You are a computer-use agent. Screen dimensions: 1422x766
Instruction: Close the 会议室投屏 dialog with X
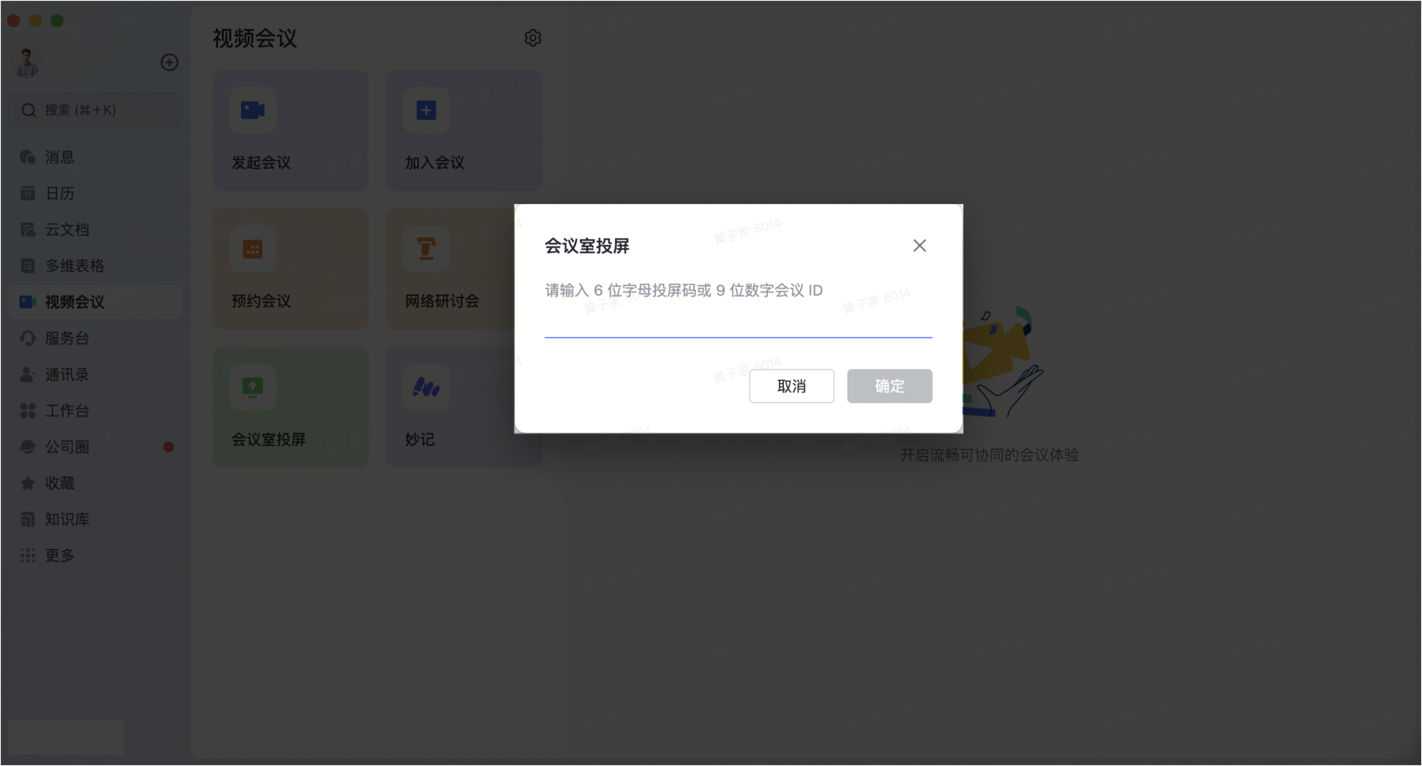click(919, 245)
